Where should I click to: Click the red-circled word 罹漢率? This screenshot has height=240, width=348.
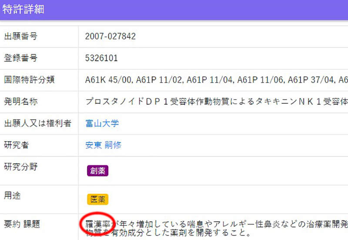97,224
